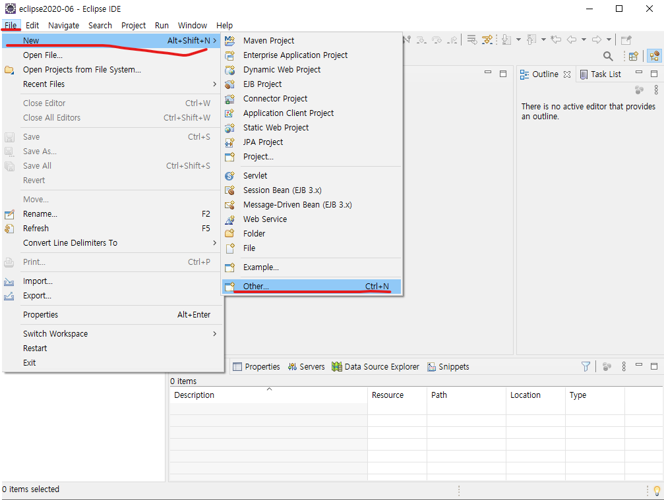Switch to the Task List tab

coord(601,74)
